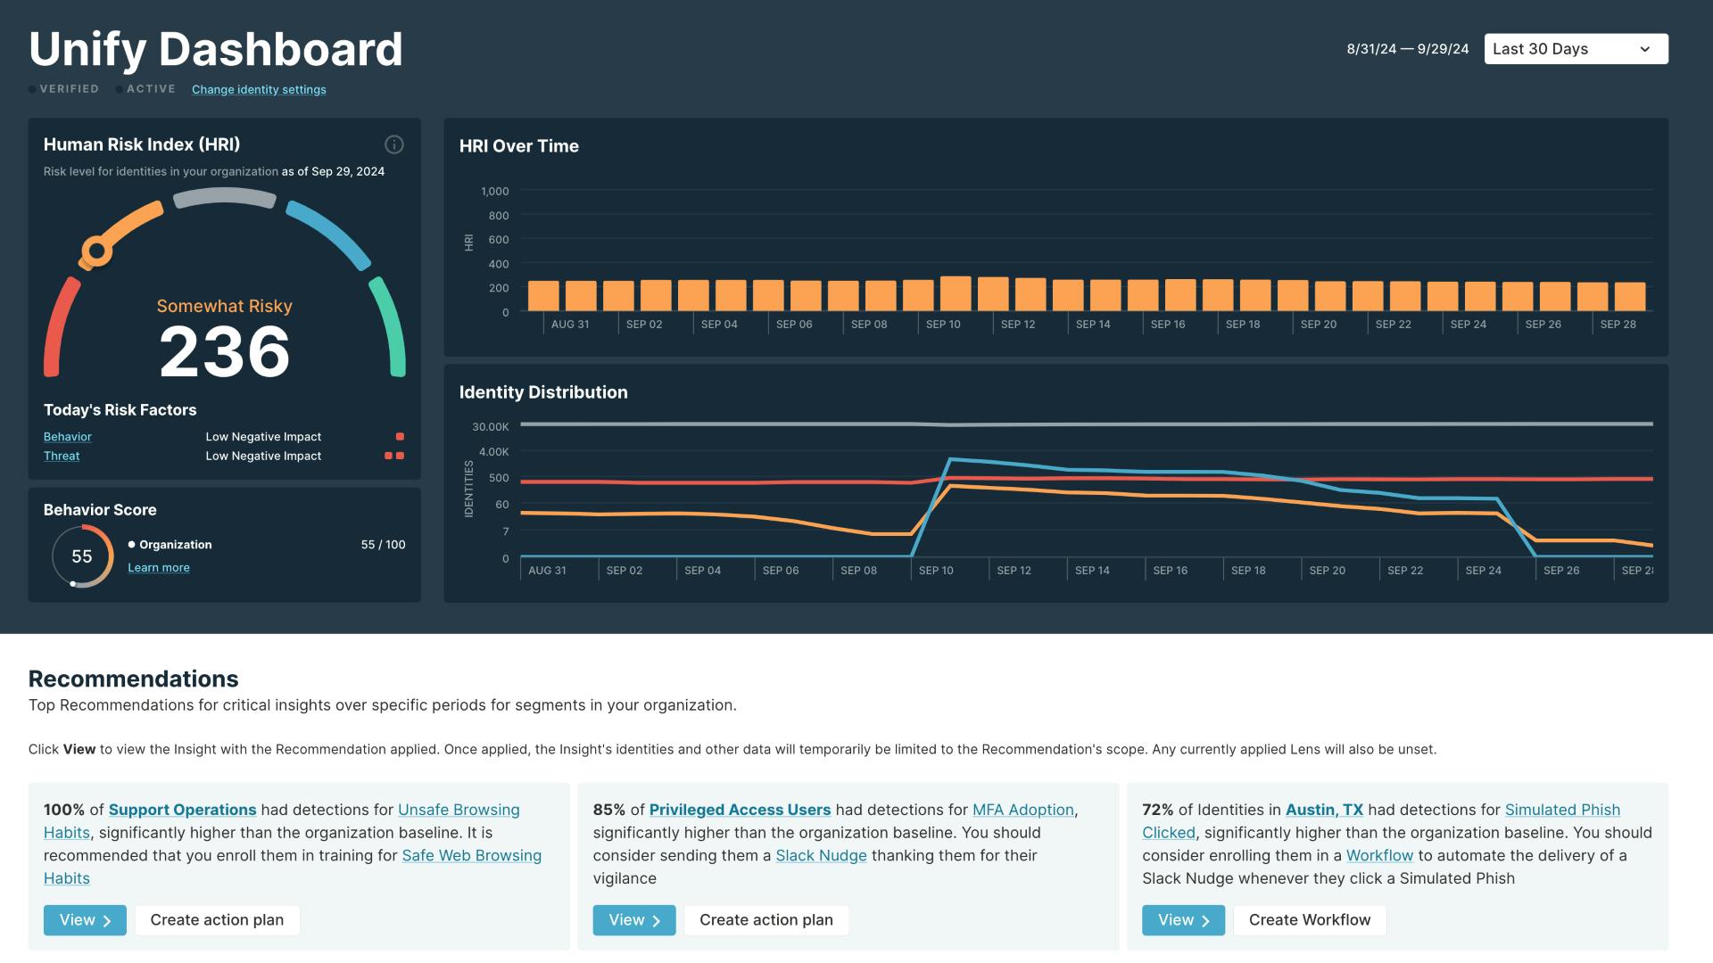The width and height of the screenshot is (1713, 963).
Task: Create action plan for Support Operations
Action: pos(217,920)
